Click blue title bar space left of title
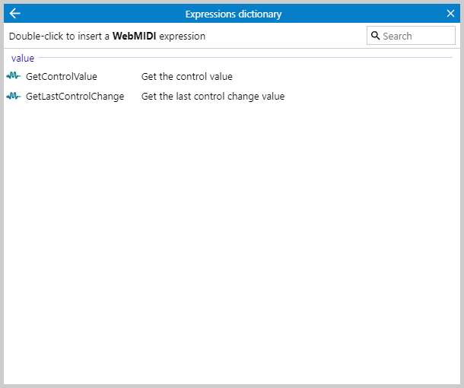The image size is (464, 388). click(99, 14)
